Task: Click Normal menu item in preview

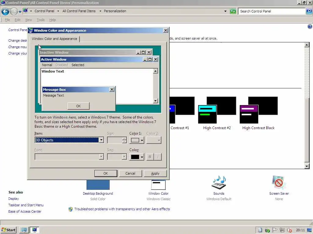Action: click(x=47, y=65)
